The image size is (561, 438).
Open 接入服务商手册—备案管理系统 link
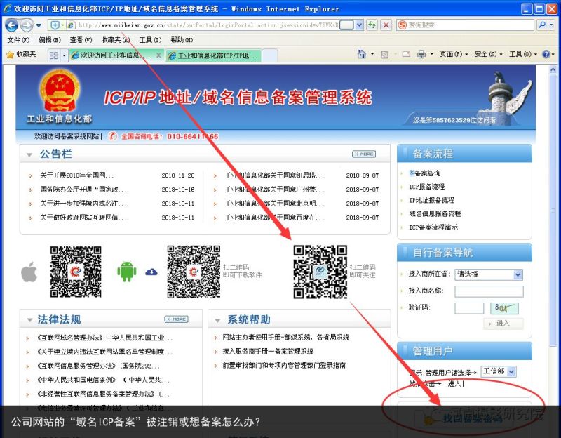[x=268, y=352]
